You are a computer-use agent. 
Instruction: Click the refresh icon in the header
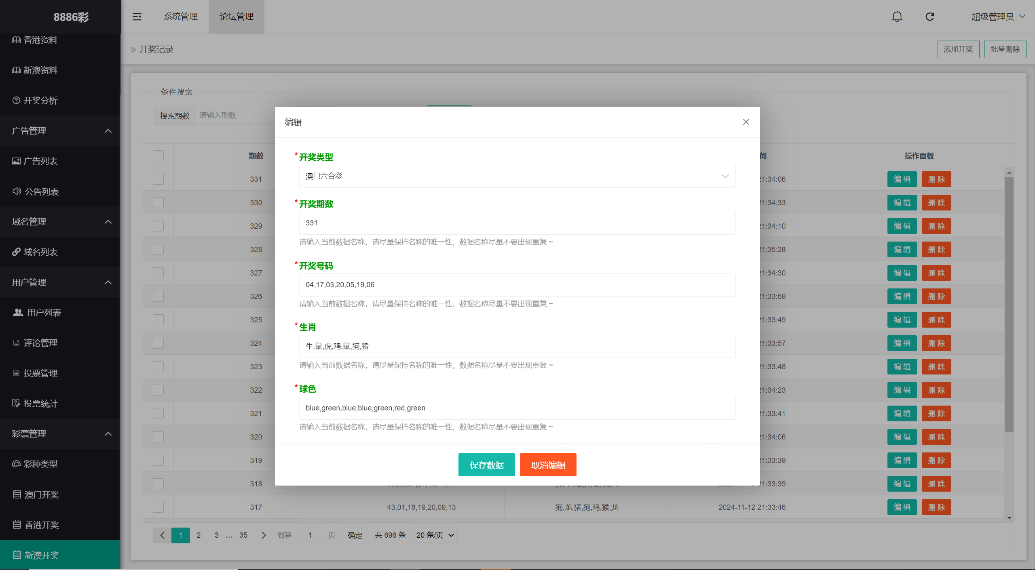930,17
